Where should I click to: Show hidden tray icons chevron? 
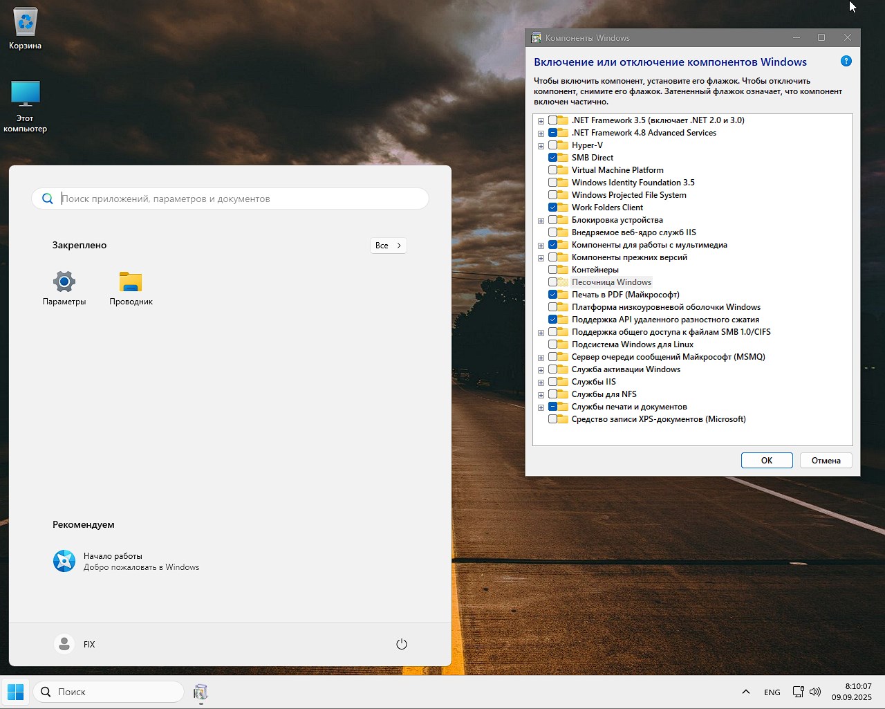(746, 692)
